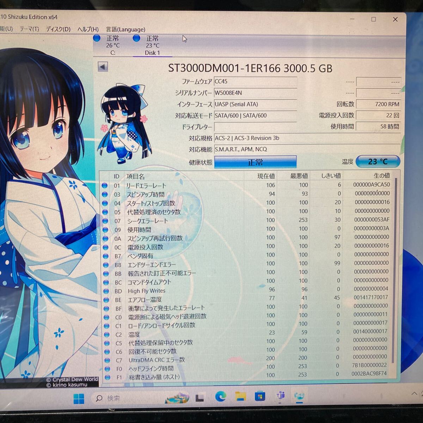Click the status dot for row BD High Fly Writes
The image size is (423, 423).
pos(106,291)
